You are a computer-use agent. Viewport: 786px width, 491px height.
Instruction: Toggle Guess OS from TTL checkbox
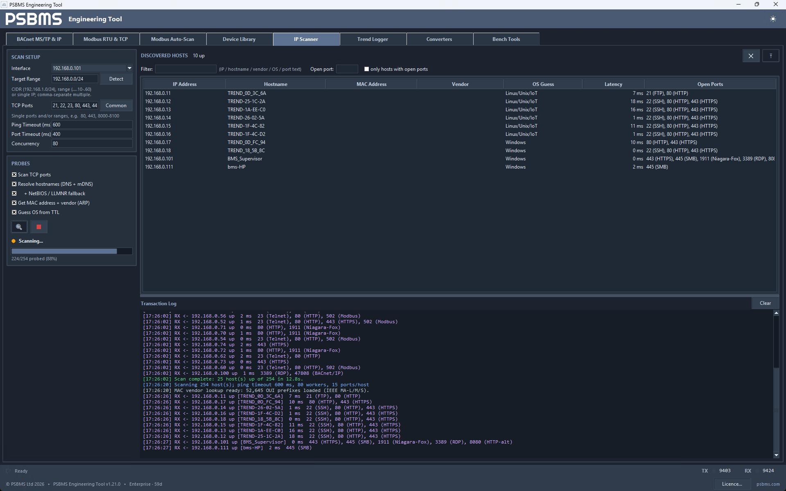14,212
